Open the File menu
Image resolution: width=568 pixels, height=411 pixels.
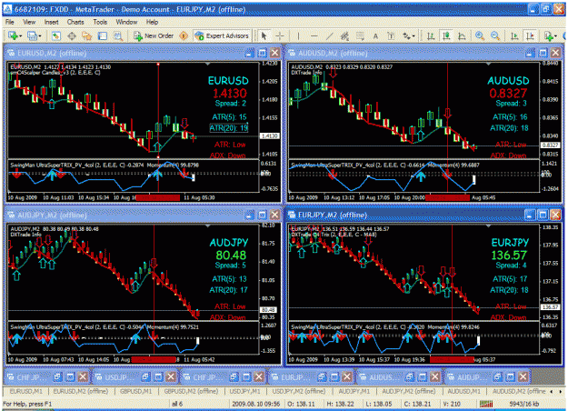coord(10,22)
